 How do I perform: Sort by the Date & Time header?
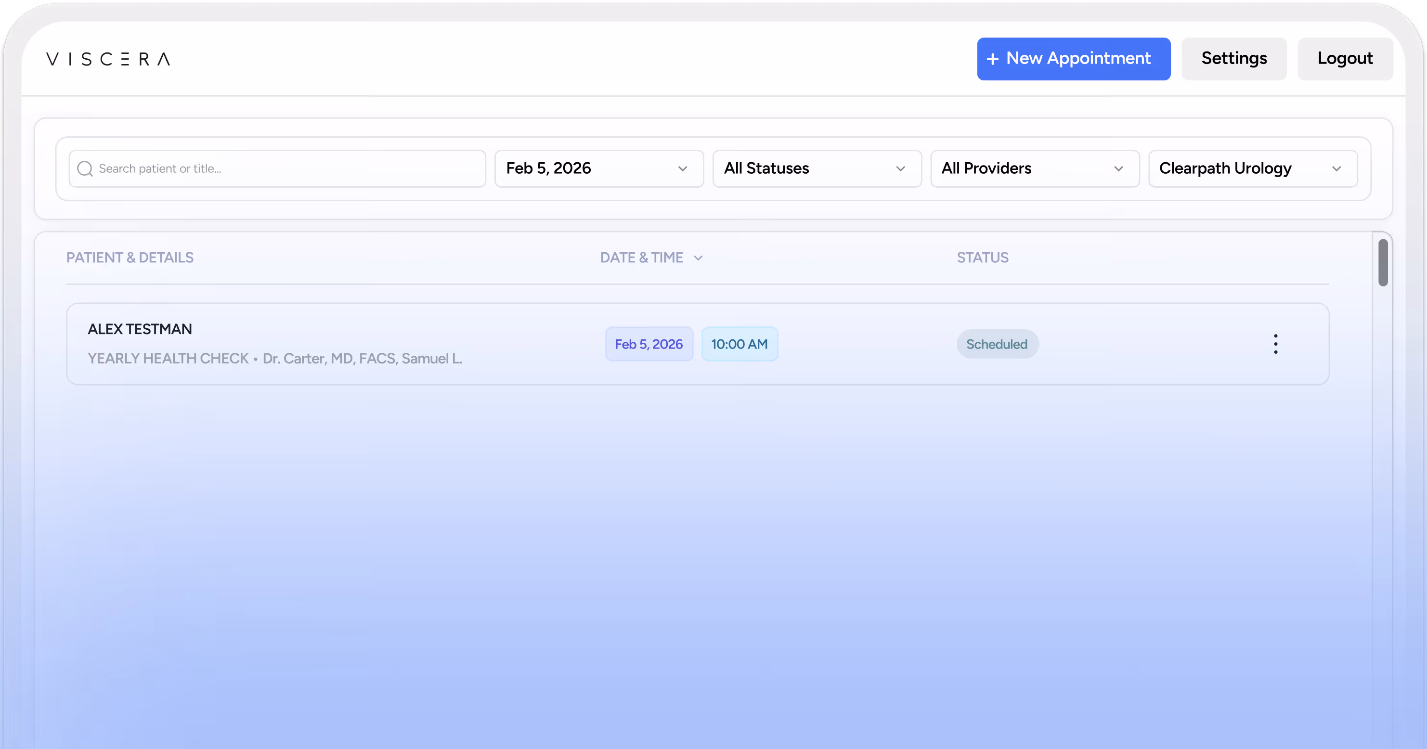click(641, 258)
